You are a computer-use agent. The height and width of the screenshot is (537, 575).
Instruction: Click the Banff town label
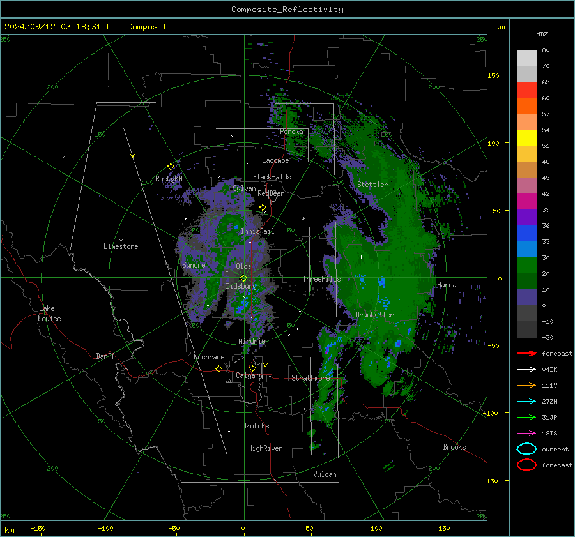(x=105, y=356)
